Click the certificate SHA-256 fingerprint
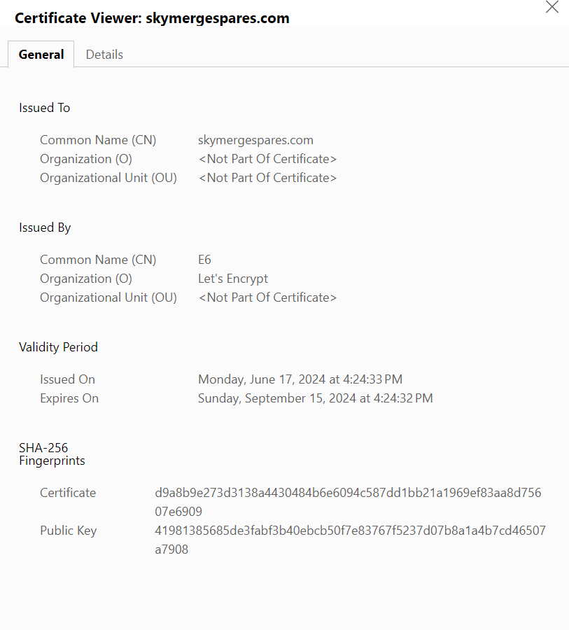Screen dimensions: 569x630 click(348, 502)
